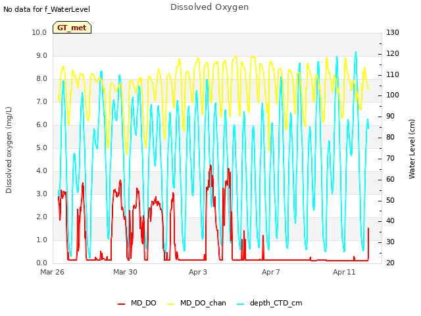
Task: Click the MD_DO legend label
Action: coord(143,303)
